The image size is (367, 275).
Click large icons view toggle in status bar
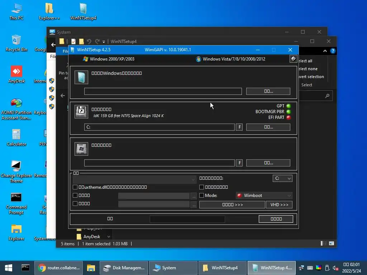[332, 243]
